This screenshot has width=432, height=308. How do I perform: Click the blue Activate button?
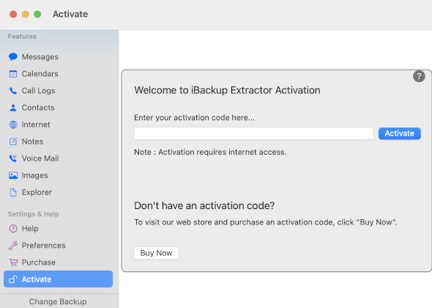(399, 133)
